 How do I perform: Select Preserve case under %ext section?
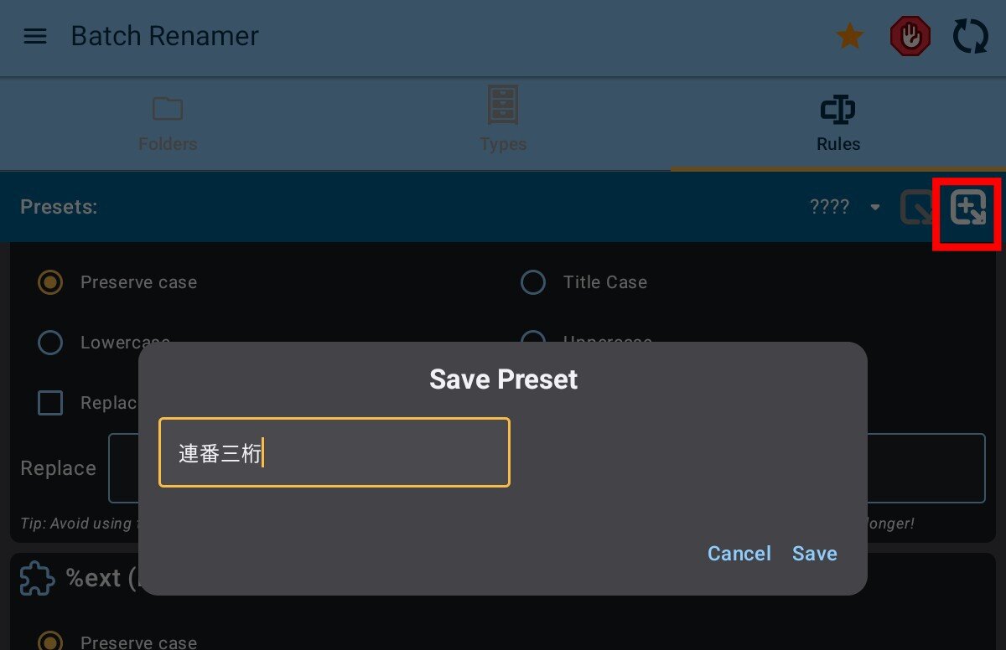51,642
